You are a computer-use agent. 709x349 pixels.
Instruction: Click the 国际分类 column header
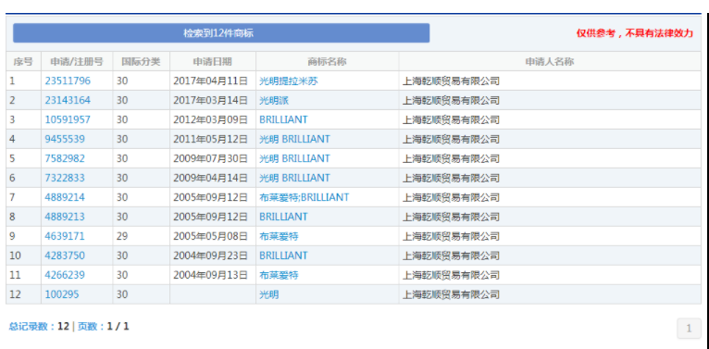point(141,61)
